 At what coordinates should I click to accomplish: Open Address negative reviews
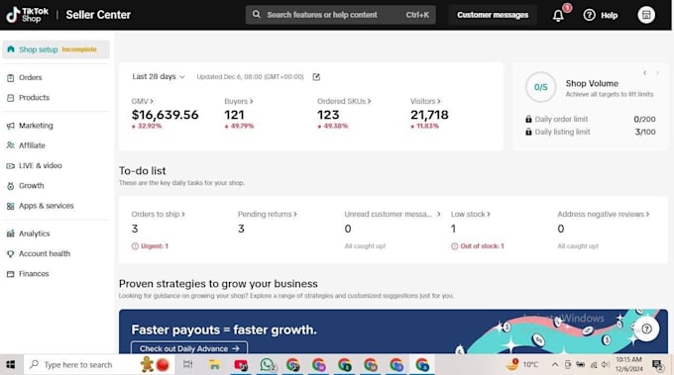603,214
